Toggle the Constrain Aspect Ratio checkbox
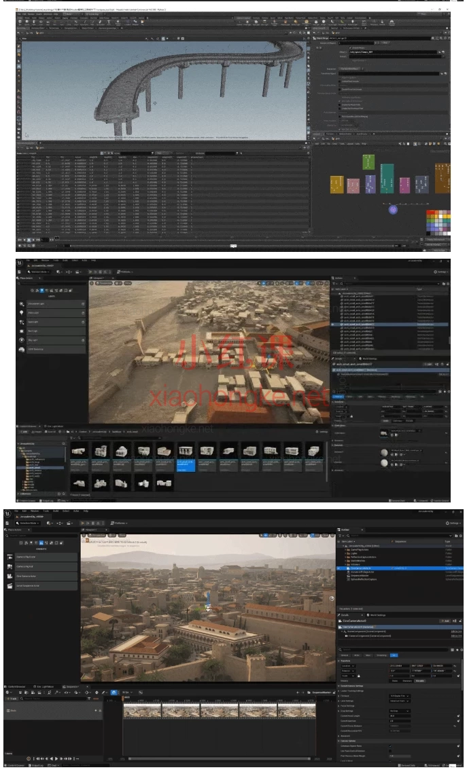The height and width of the screenshot is (772, 467). [391, 746]
